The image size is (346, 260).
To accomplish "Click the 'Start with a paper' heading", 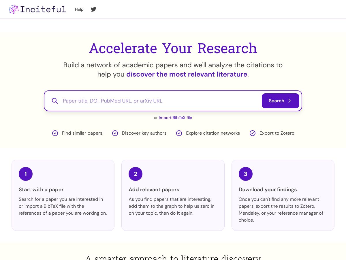I will click(x=41, y=190).
